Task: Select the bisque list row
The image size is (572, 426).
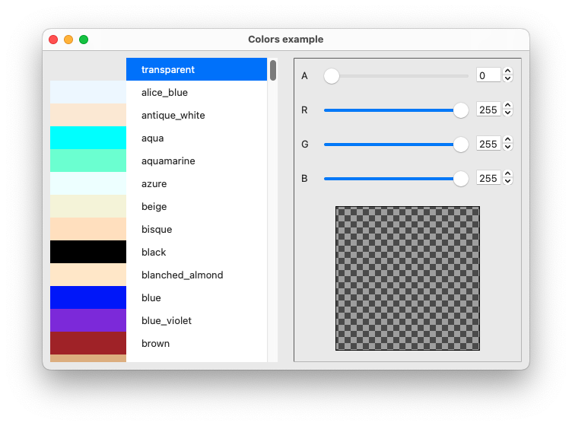Action: [196, 229]
